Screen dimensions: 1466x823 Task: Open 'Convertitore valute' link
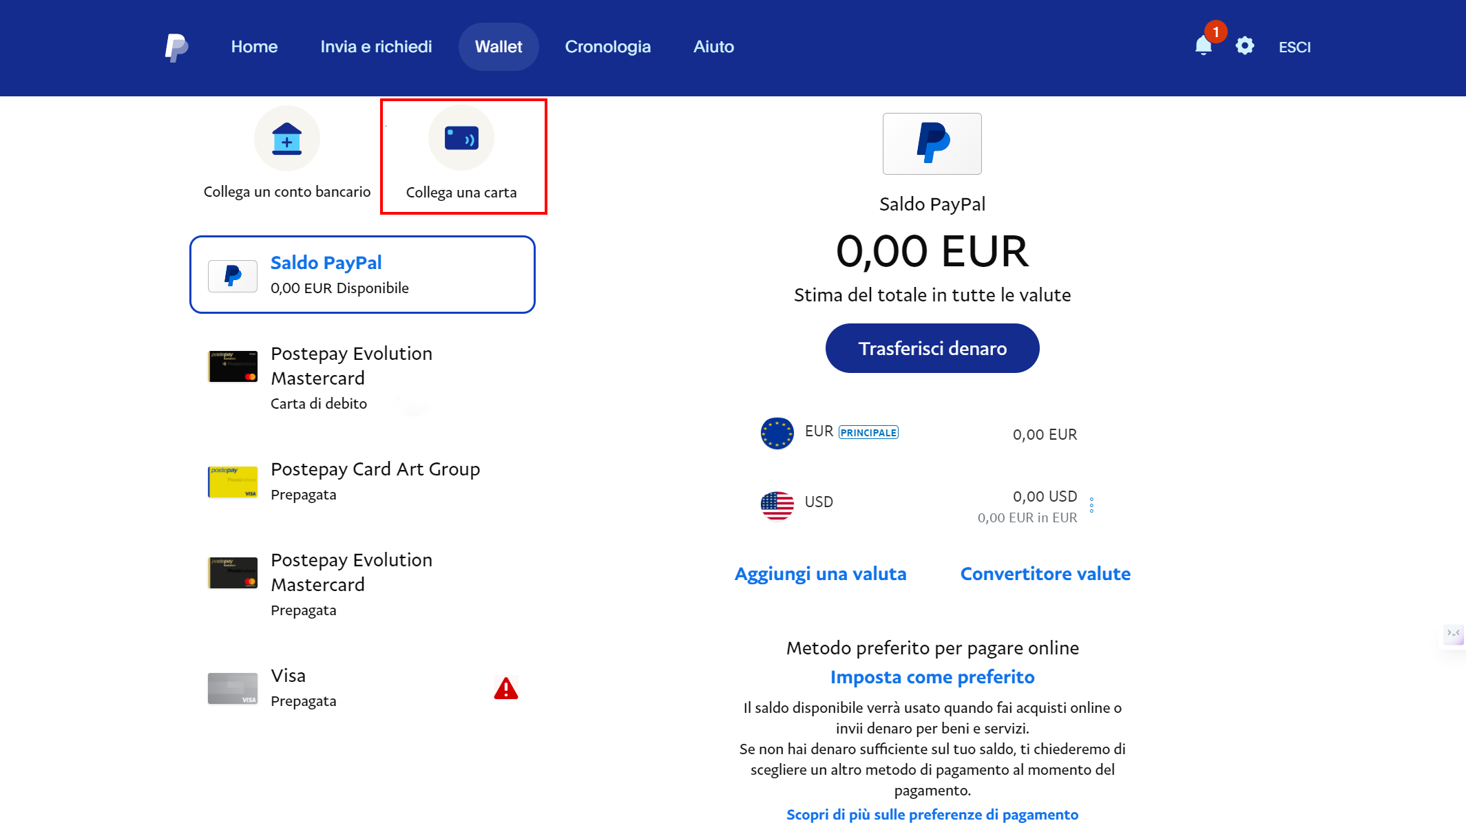1045,573
